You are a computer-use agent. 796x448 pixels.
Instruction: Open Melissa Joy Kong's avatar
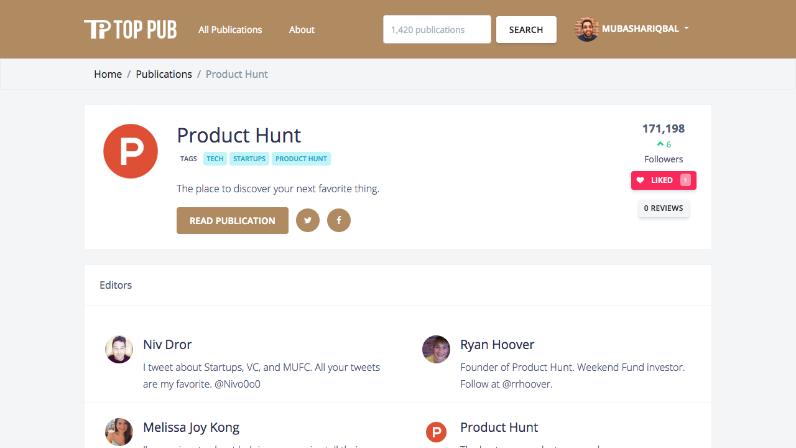tap(119, 432)
